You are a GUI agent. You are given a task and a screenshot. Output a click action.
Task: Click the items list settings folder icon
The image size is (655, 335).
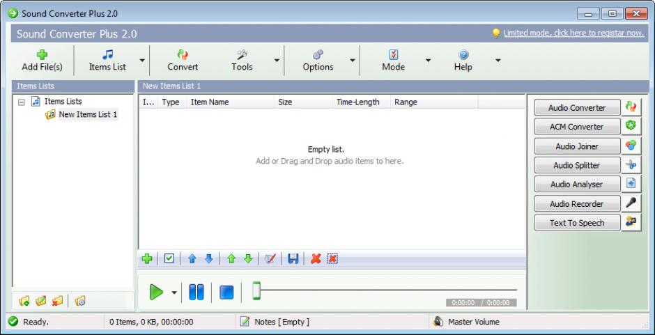pos(80,301)
